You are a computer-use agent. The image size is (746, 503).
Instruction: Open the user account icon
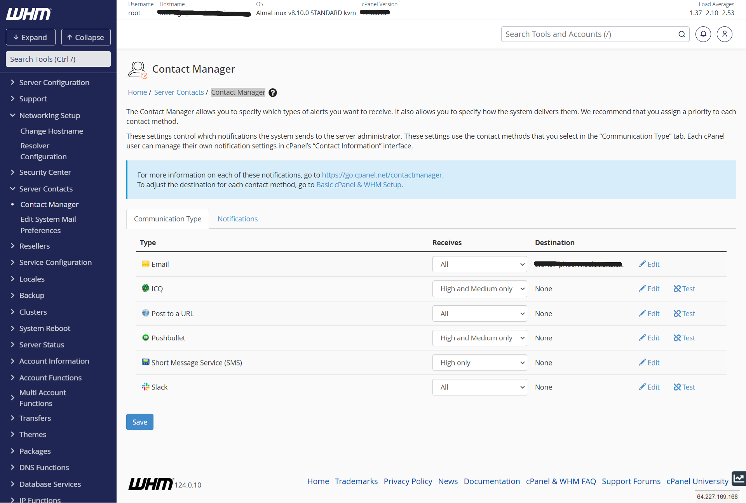point(724,34)
